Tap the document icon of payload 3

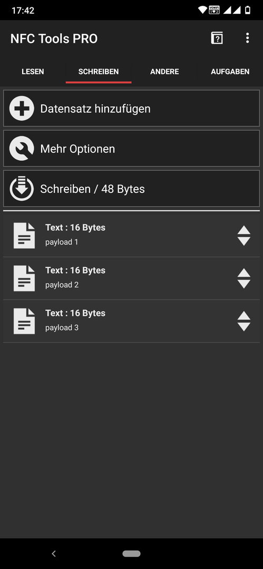(x=24, y=321)
